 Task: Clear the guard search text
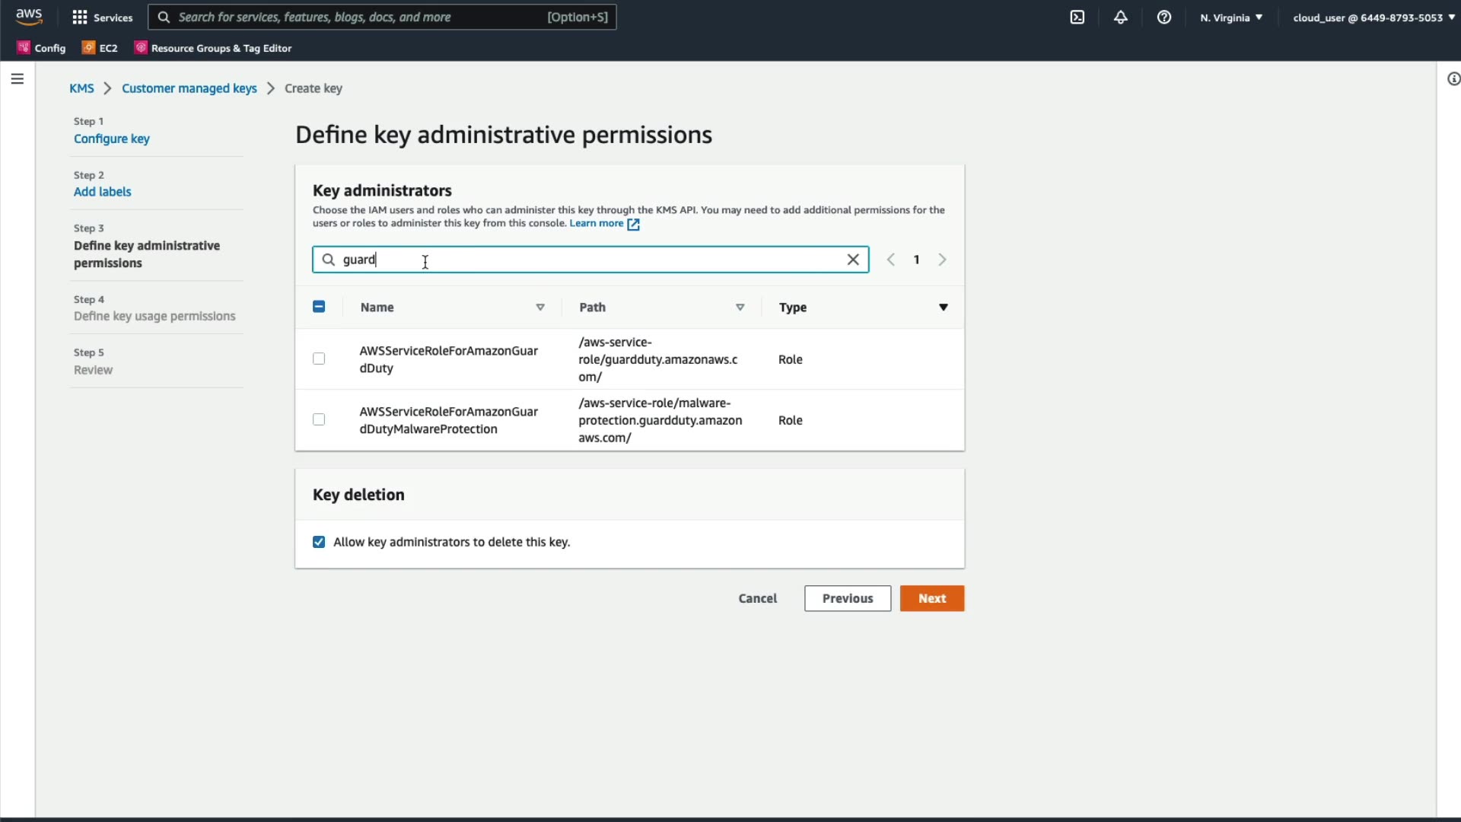(x=853, y=260)
